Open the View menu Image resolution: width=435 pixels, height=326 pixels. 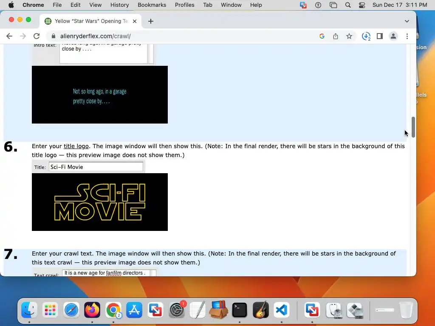click(96, 5)
